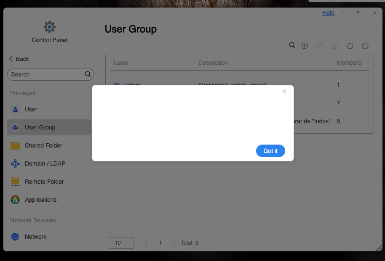Maximize the Control Panel window
The height and width of the screenshot is (261, 385).
coord(358,13)
